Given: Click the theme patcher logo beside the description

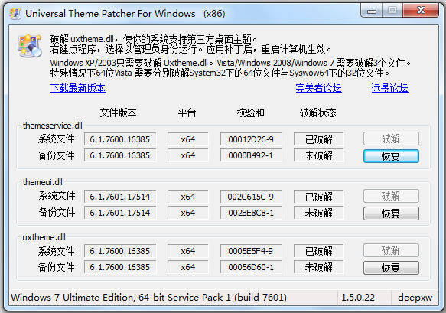Looking at the screenshot, I should tap(30, 45).
